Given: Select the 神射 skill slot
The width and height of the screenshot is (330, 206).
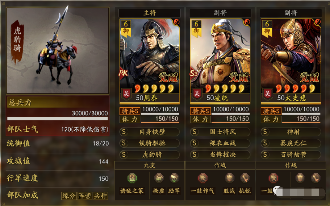Looking at the screenshot, I should click(x=291, y=132).
